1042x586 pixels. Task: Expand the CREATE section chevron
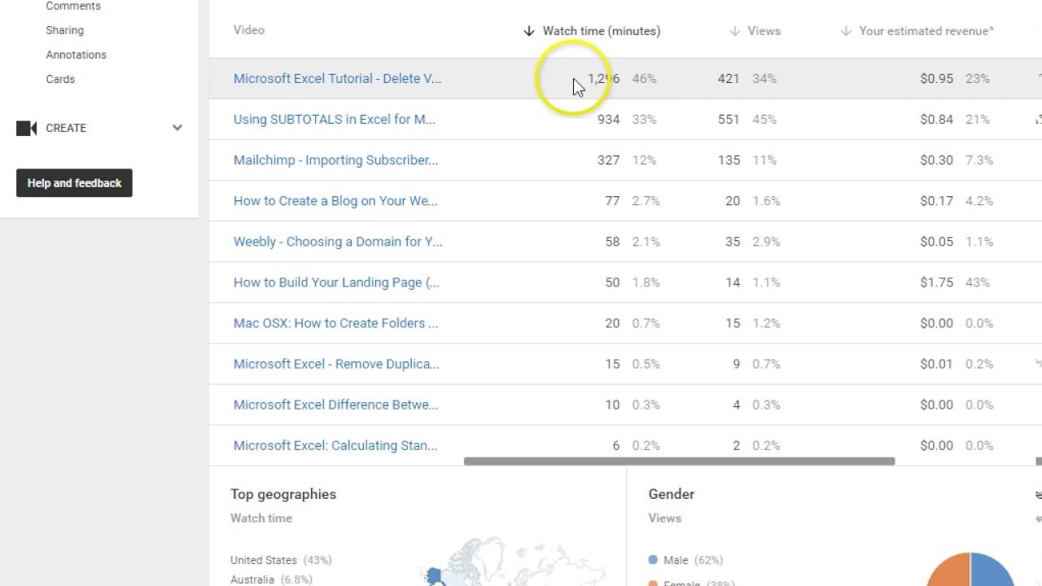tap(177, 128)
